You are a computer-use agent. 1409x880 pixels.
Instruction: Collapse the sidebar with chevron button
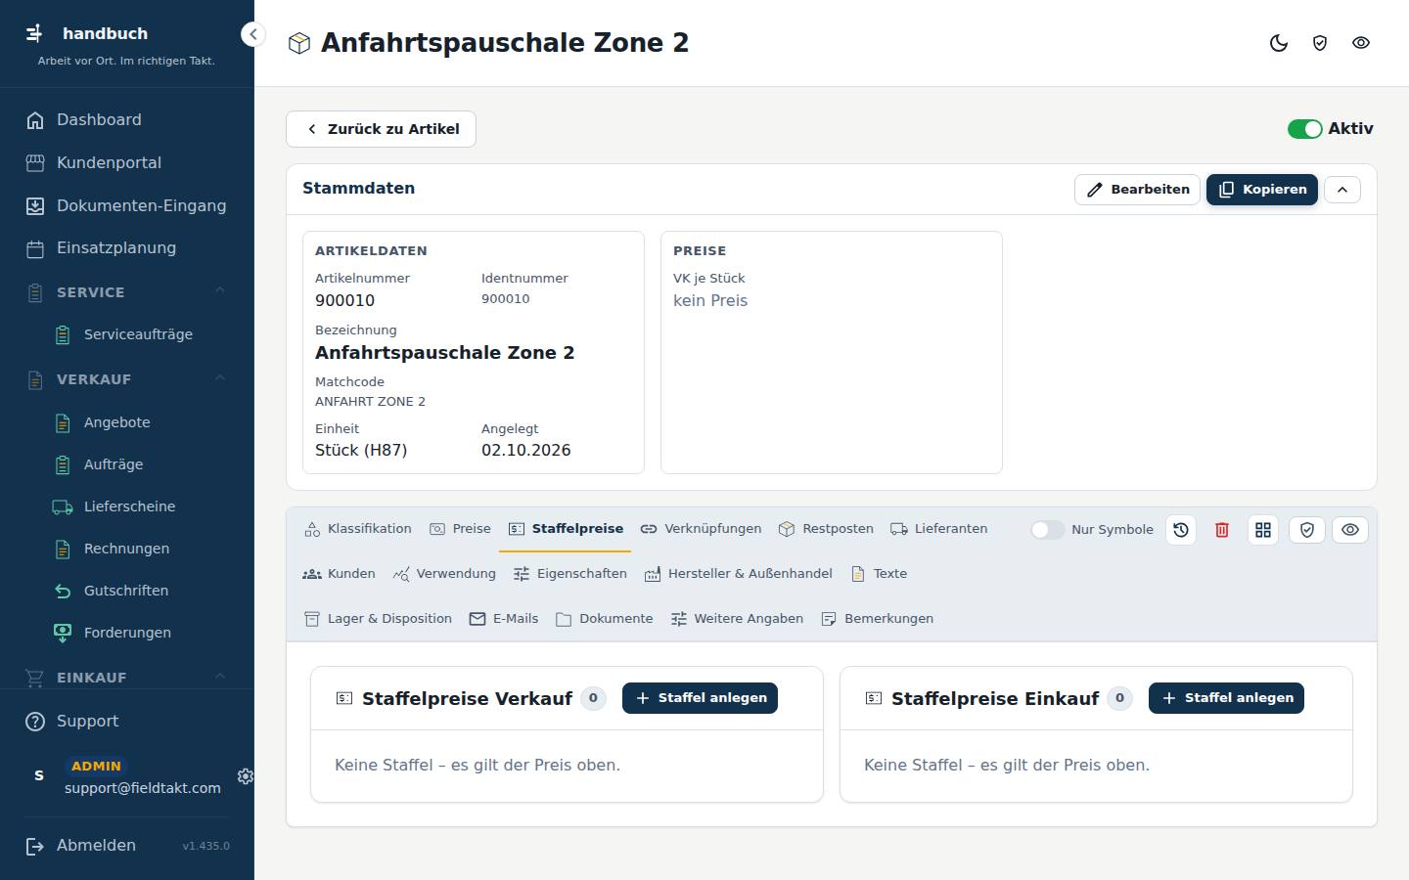tap(252, 34)
